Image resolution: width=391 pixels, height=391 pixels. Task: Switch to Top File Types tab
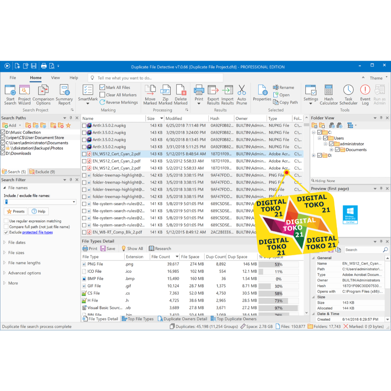pyautogui.click(x=137, y=319)
